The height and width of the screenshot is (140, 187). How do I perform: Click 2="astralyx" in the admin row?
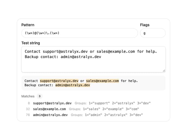pos(116,115)
